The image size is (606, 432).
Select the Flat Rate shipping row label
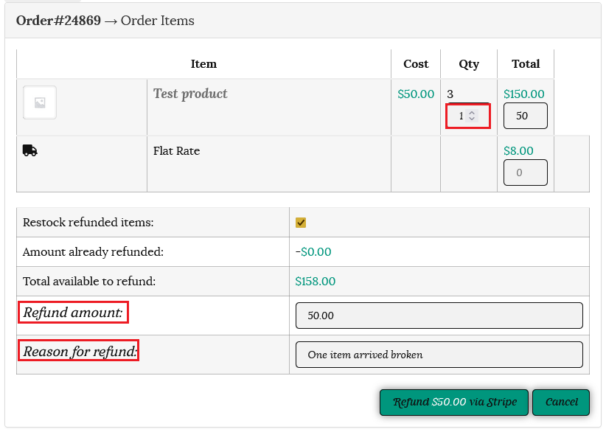tap(176, 151)
